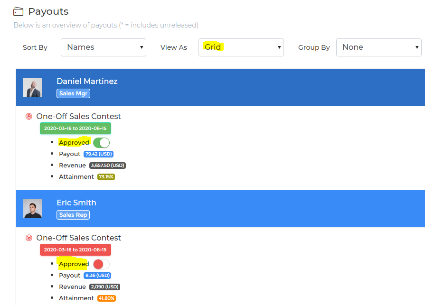The height and width of the screenshot is (305, 425).
Task: Open the Group By dropdown showing None
Action: point(378,47)
